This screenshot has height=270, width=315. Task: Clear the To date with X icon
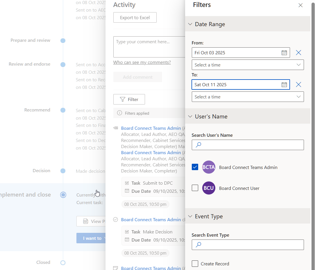click(x=298, y=84)
